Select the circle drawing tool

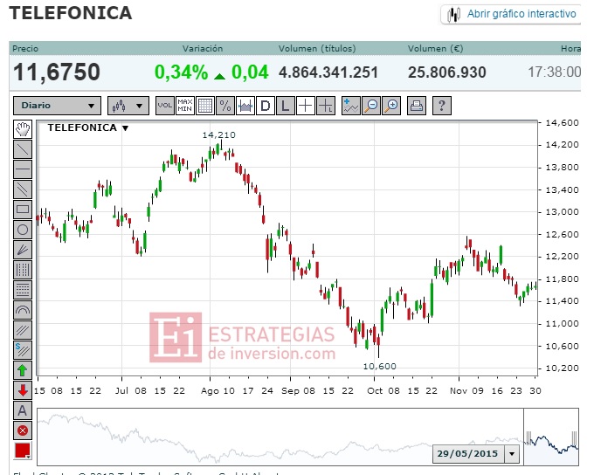(23, 230)
